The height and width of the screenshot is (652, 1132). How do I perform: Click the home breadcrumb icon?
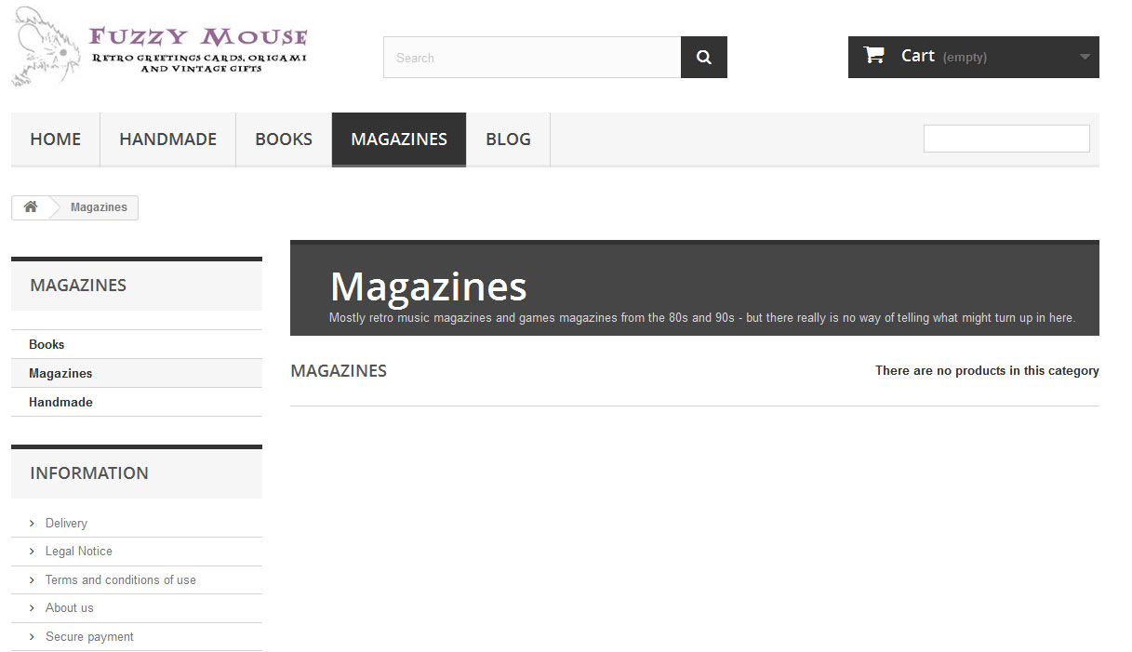coord(31,206)
